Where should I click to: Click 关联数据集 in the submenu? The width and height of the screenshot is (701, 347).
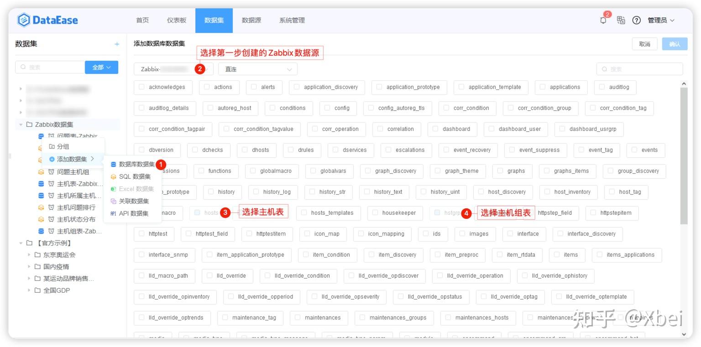coord(134,201)
